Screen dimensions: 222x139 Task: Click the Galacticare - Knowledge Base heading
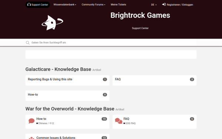click(58, 69)
